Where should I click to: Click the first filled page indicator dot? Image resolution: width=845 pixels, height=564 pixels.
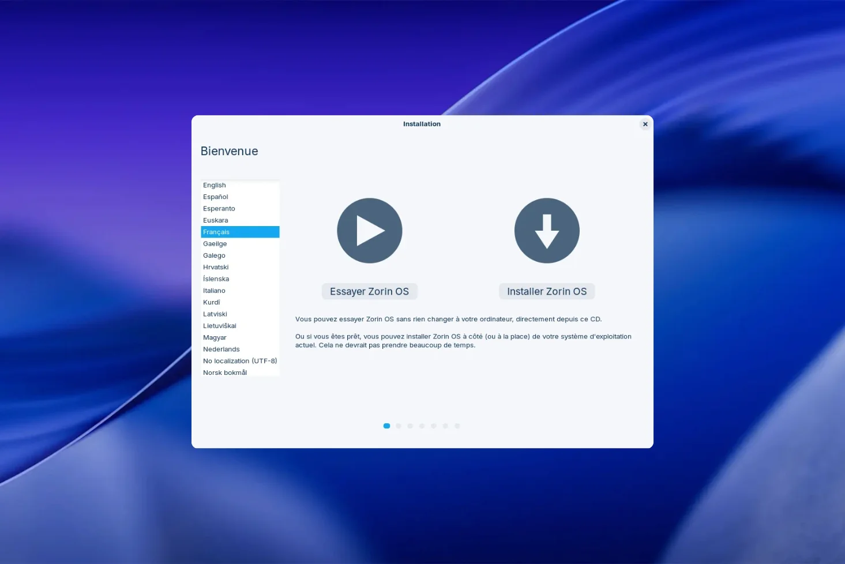coord(386,426)
